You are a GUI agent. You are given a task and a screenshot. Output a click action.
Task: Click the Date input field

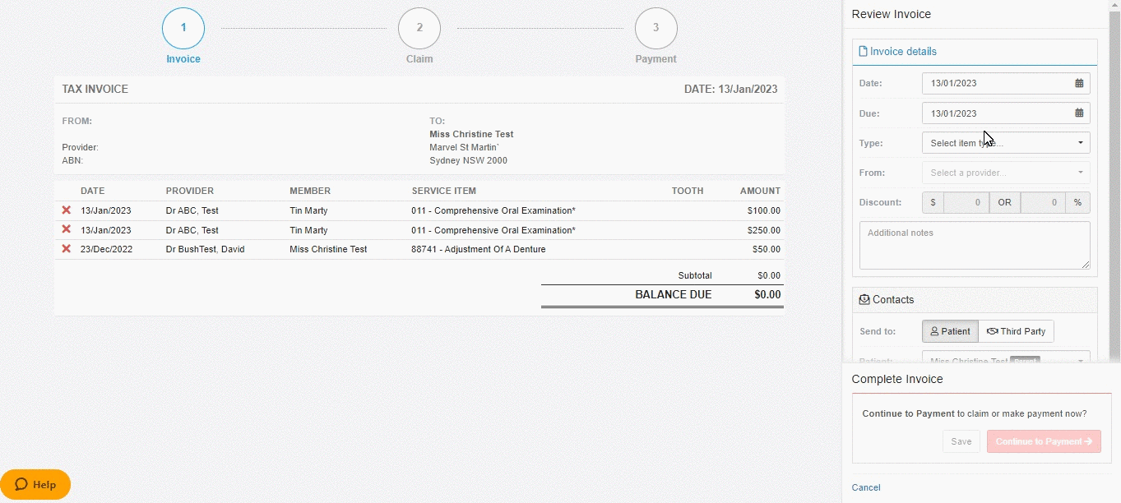click(1006, 83)
